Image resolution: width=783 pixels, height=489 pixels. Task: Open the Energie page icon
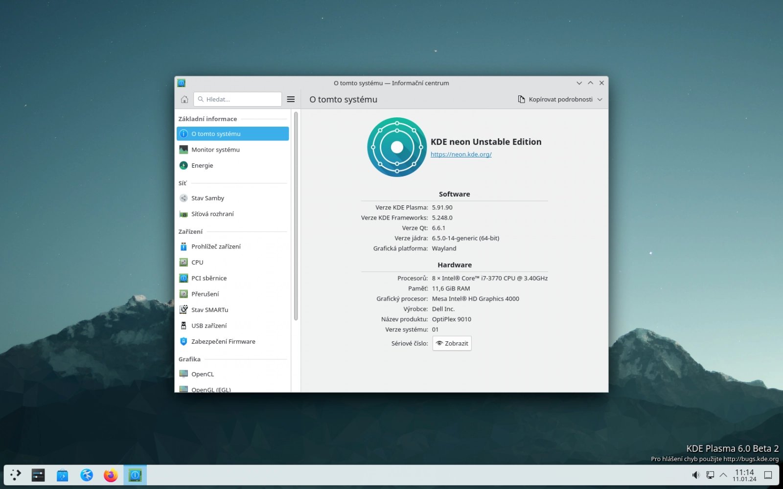pyautogui.click(x=184, y=165)
